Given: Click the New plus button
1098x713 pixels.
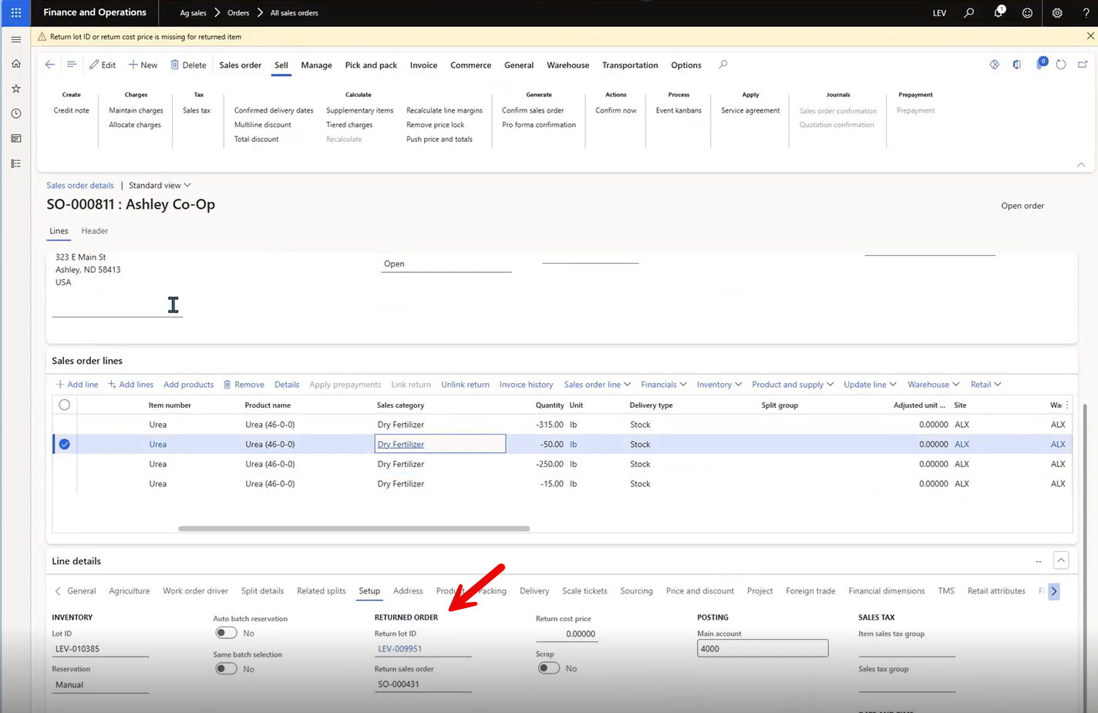Looking at the screenshot, I should (x=143, y=65).
